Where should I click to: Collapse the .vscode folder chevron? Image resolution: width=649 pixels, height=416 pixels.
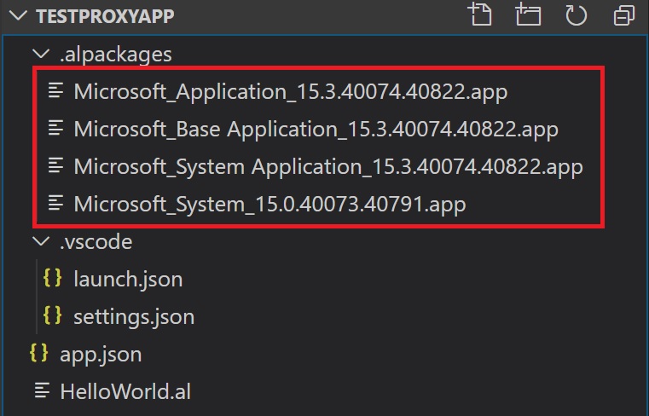pyautogui.click(x=40, y=242)
